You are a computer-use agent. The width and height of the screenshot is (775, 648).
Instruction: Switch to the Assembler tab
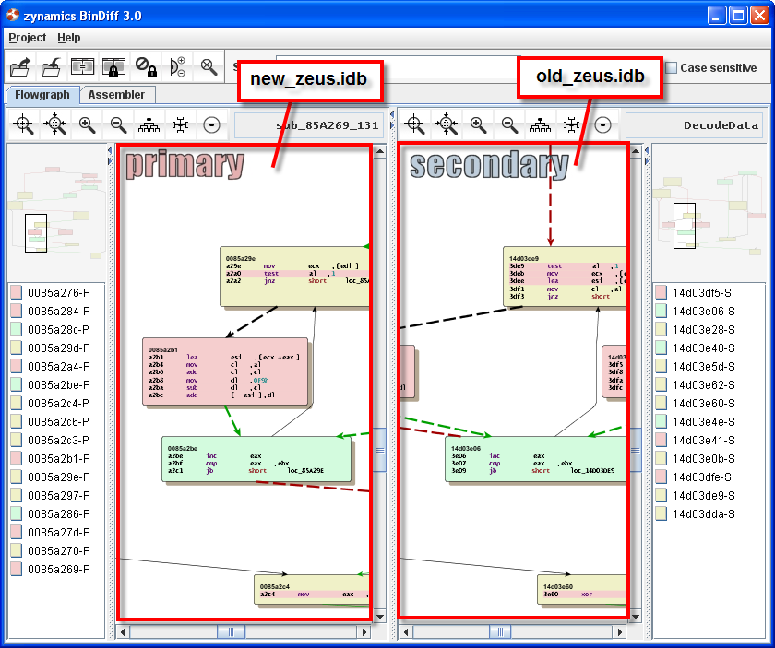click(116, 94)
